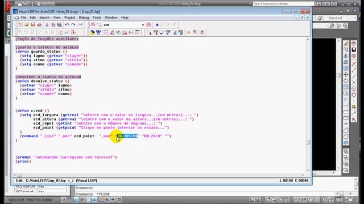The width and height of the screenshot is (364, 204).
Task: Open the Workspace Switching gear in status bar
Action: (325, 199)
